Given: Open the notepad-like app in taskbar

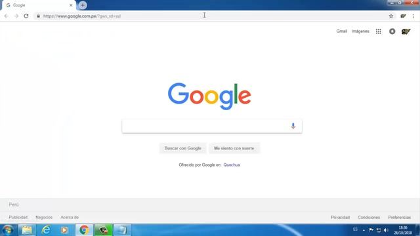Looking at the screenshot, I should point(122,230).
